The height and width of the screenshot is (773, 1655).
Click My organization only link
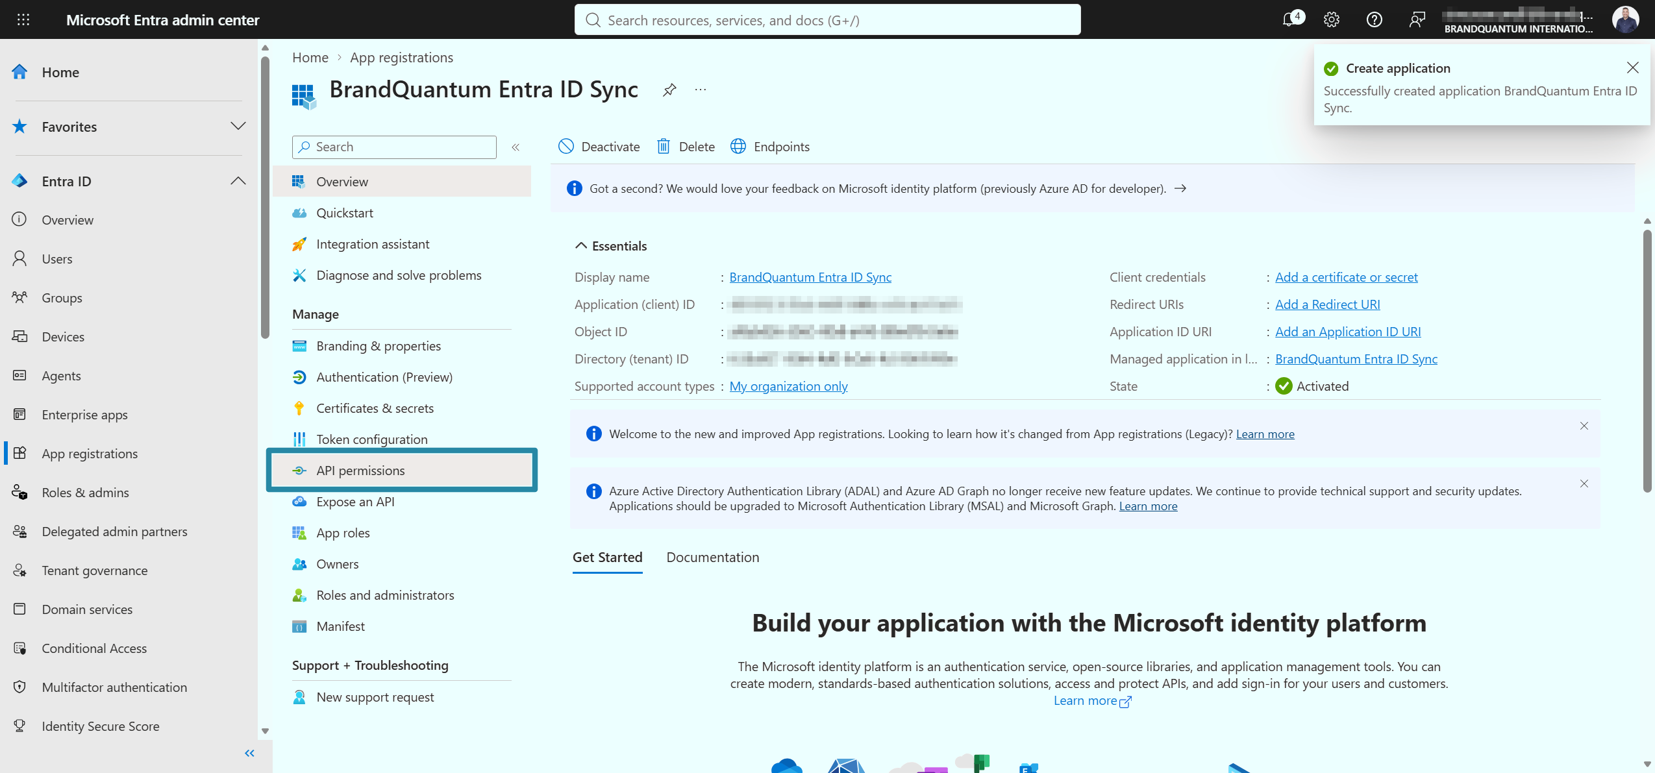(788, 386)
